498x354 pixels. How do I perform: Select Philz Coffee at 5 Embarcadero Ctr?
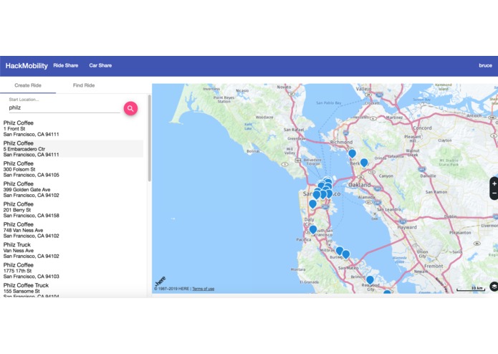pos(73,149)
